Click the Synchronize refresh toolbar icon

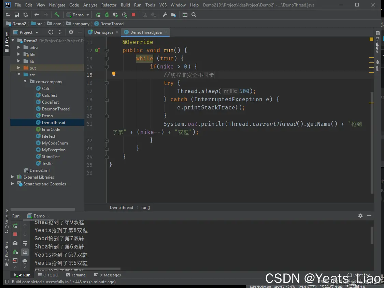click(26, 15)
